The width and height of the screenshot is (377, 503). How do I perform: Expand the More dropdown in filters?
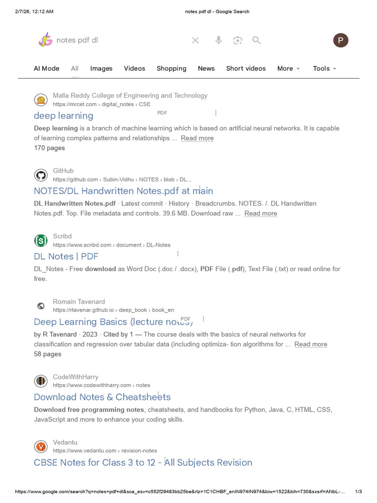tap(288, 68)
